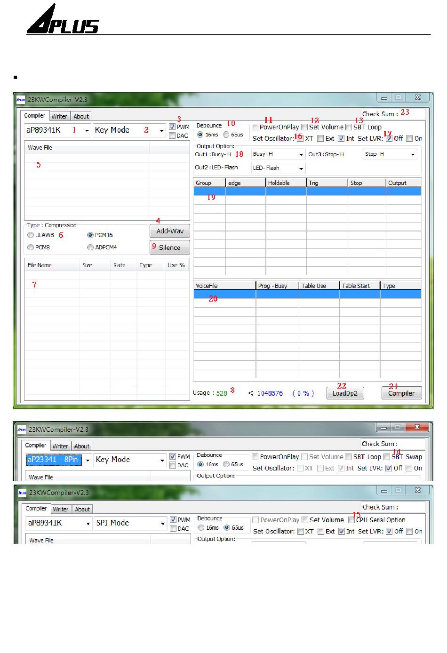Image resolution: width=447 pixels, height=653 pixels.
Task: Open the Writer tab in the topmost window
Action: [x=59, y=117]
